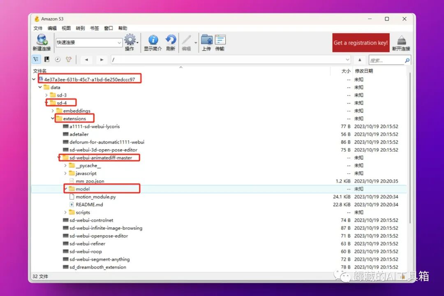Select the sd-webui-roop entry
Viewport: 444px width, 296px height.
tap(86, 252)
